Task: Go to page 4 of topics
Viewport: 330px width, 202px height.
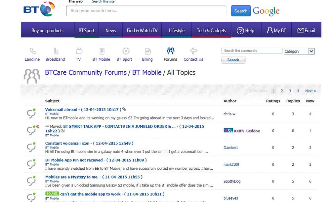Action: coord(298,91)
